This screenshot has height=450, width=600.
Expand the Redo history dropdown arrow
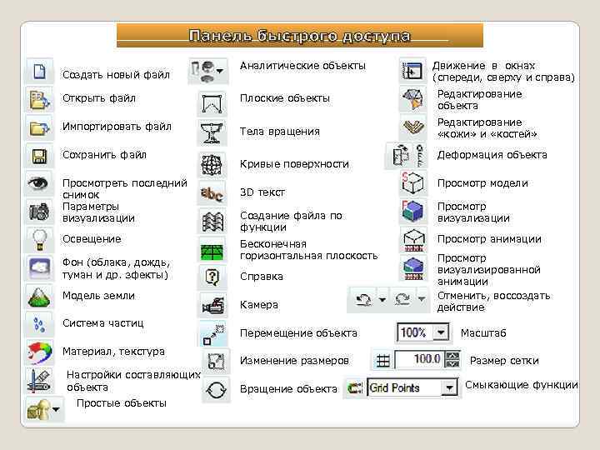[422, 300]
